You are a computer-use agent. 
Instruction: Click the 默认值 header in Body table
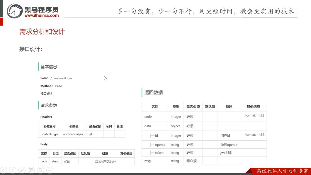click(x=85, y=153)
